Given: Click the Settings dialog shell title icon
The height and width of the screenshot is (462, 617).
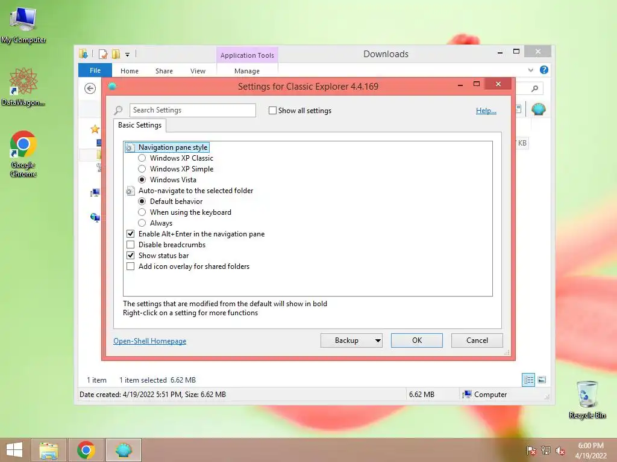Looking at the screenshot, I should point(112,86).
